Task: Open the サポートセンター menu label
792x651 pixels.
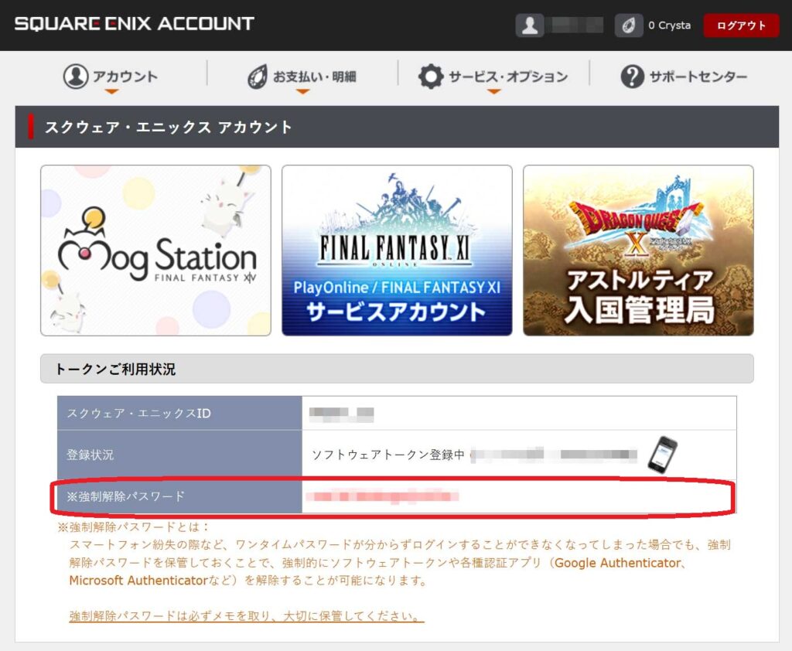Action: (x=698, y=77)
